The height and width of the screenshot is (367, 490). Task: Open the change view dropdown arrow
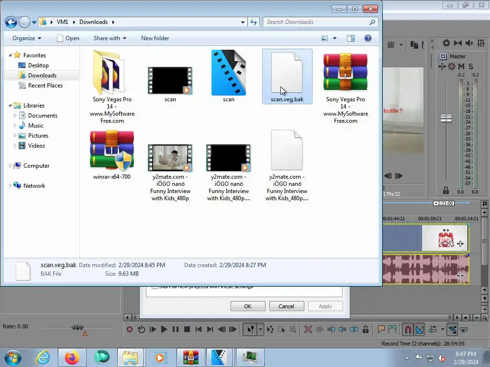(334, 38)
